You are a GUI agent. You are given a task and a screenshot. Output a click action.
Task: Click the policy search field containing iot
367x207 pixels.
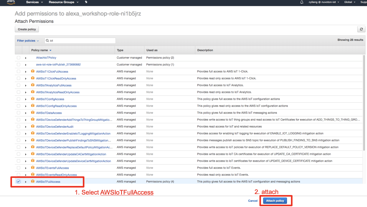click(x=80, y=41)
